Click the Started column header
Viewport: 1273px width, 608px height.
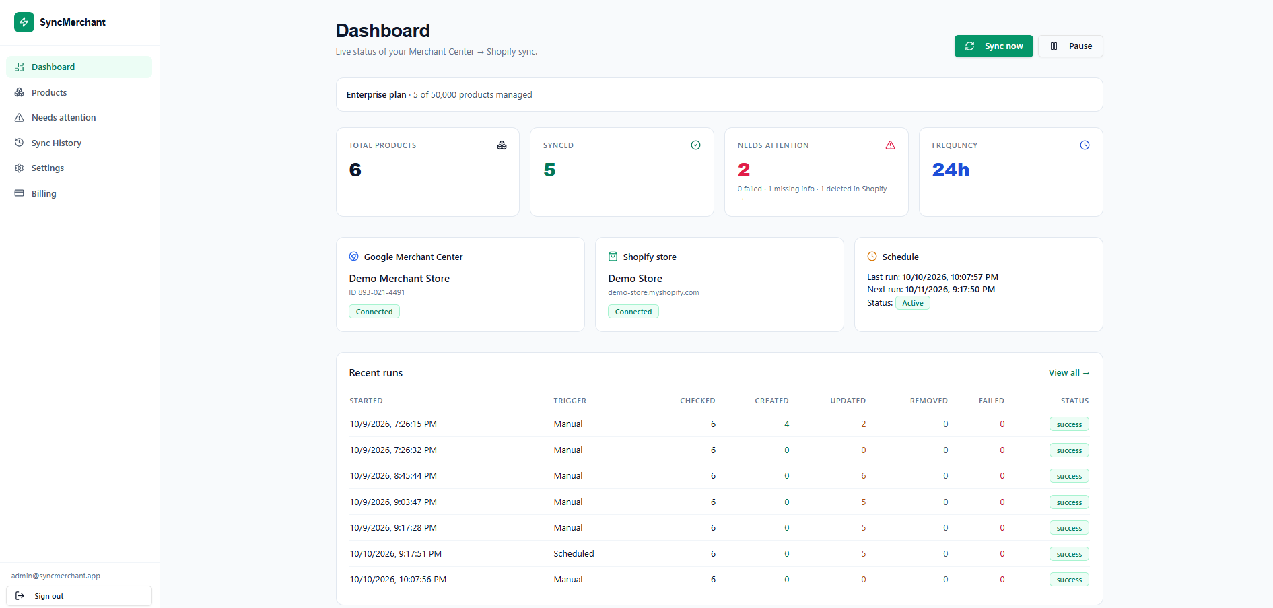(x=366, y=401)
